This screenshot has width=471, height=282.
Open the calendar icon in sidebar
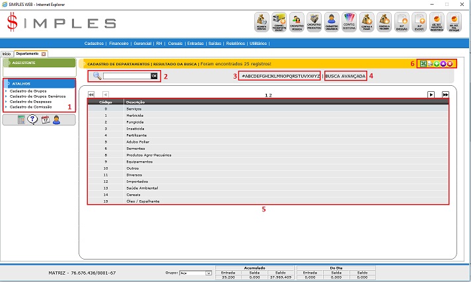45,120
